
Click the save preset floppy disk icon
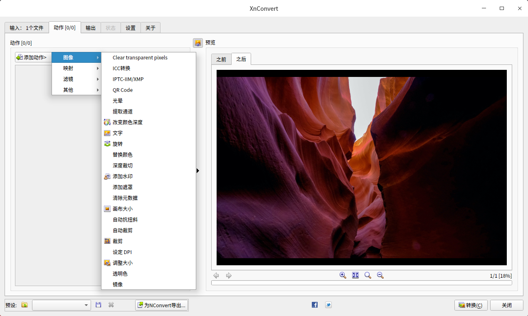[99, 305]
